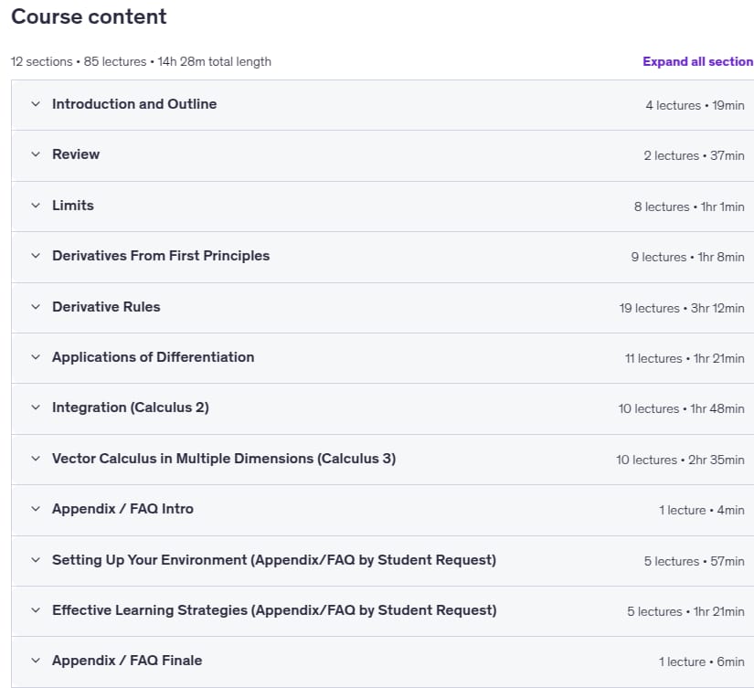This screenshot has width=754, height=688.
Task: Select the Integration (Calculus 2) title
Action: [x=131, y=408]
